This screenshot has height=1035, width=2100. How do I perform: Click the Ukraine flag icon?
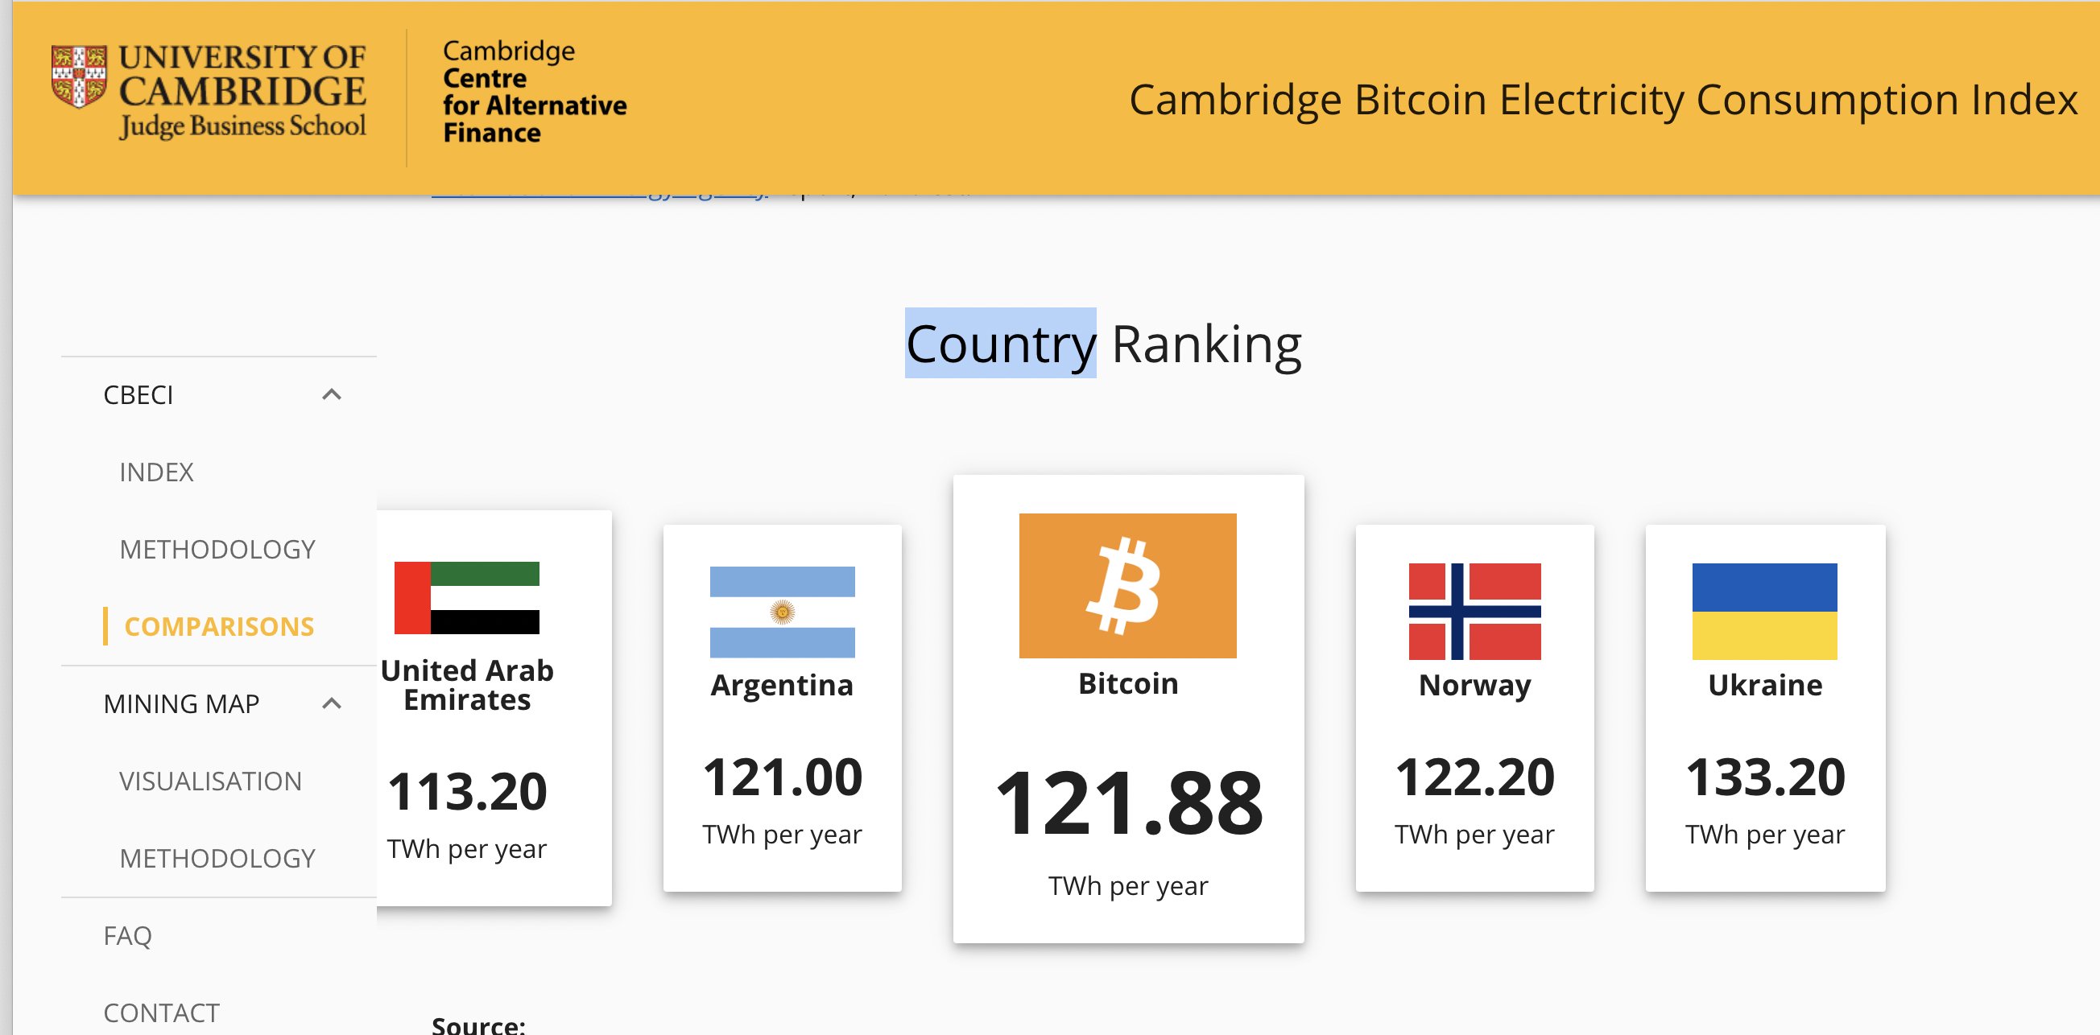1764,611
